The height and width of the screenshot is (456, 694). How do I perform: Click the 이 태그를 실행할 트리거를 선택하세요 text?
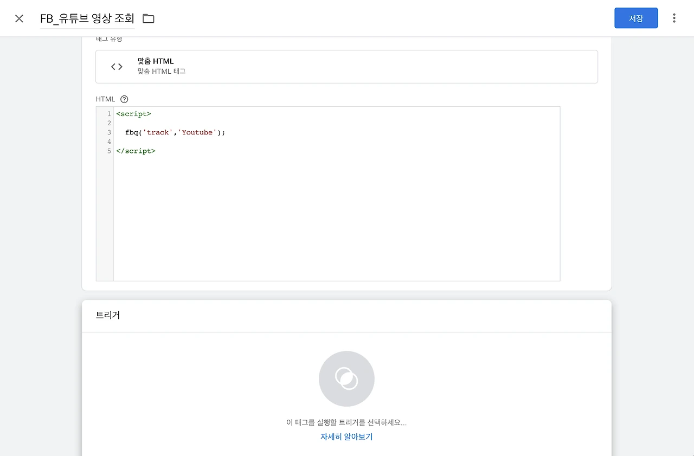[346, 422]
